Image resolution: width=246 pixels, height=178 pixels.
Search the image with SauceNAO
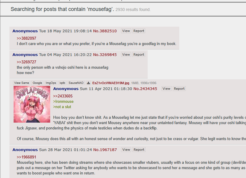76,83
